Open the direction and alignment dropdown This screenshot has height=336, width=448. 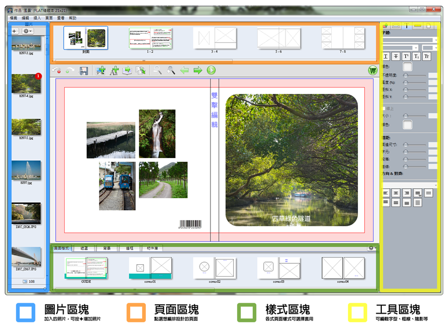point(410,185)
